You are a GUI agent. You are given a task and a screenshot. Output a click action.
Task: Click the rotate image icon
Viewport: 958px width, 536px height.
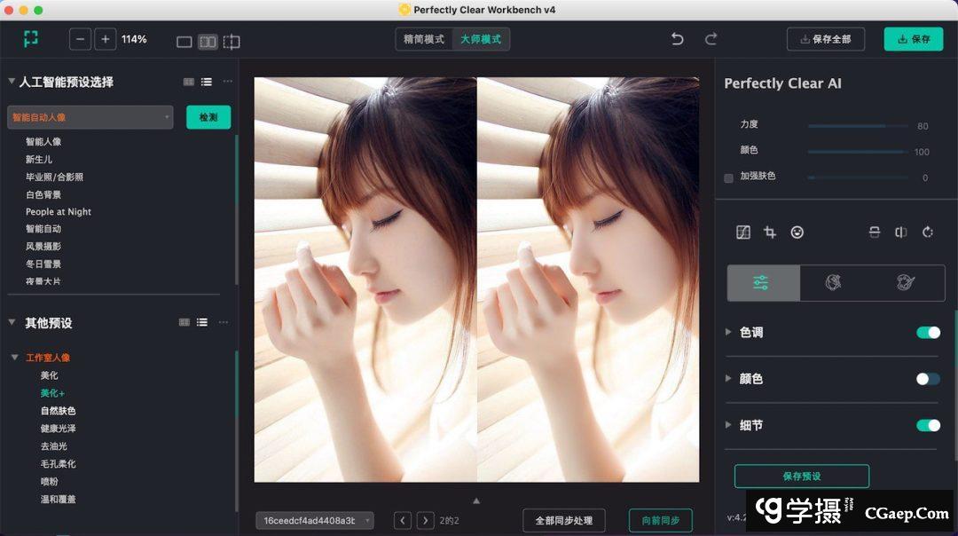coord(928,233)
